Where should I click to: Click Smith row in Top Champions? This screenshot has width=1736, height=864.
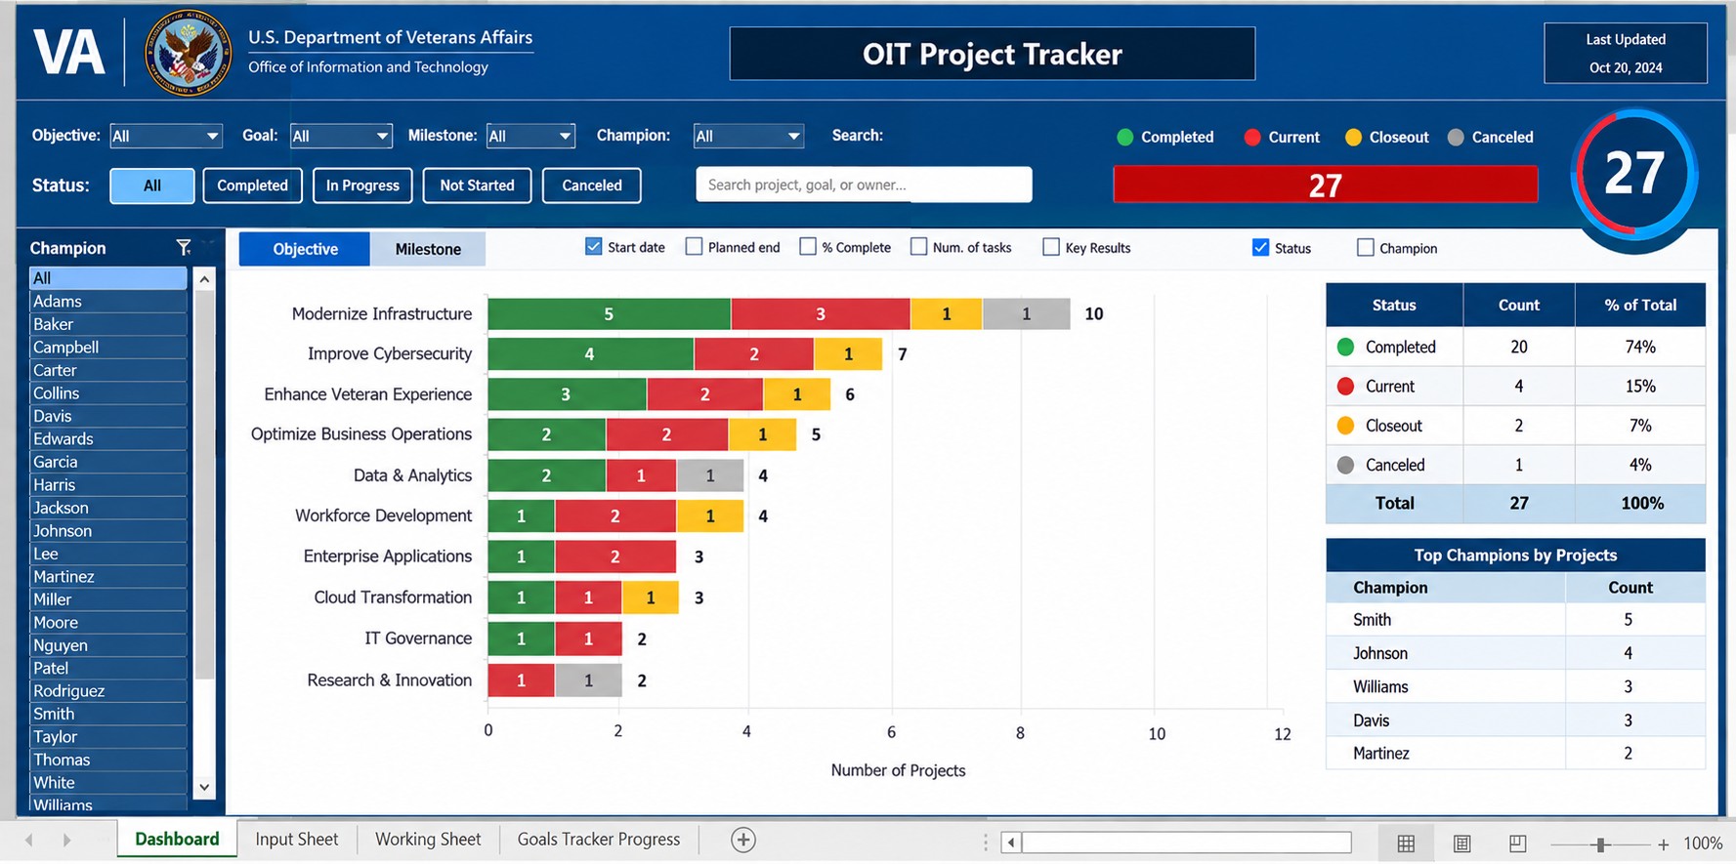click(1515, 620)
